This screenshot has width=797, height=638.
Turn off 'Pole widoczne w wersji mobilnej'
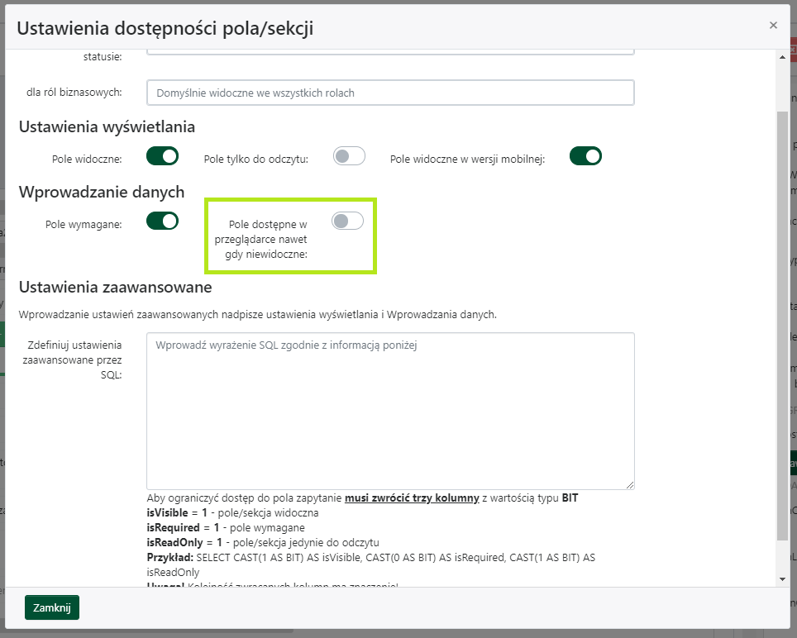coord(585,156)
